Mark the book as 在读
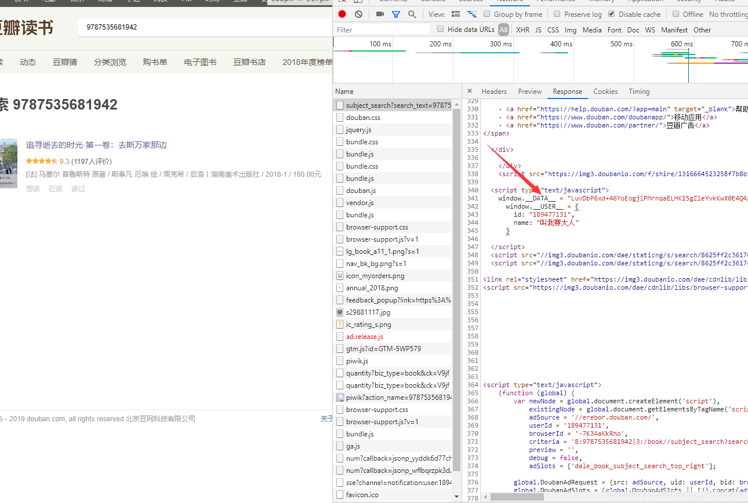 56,188
